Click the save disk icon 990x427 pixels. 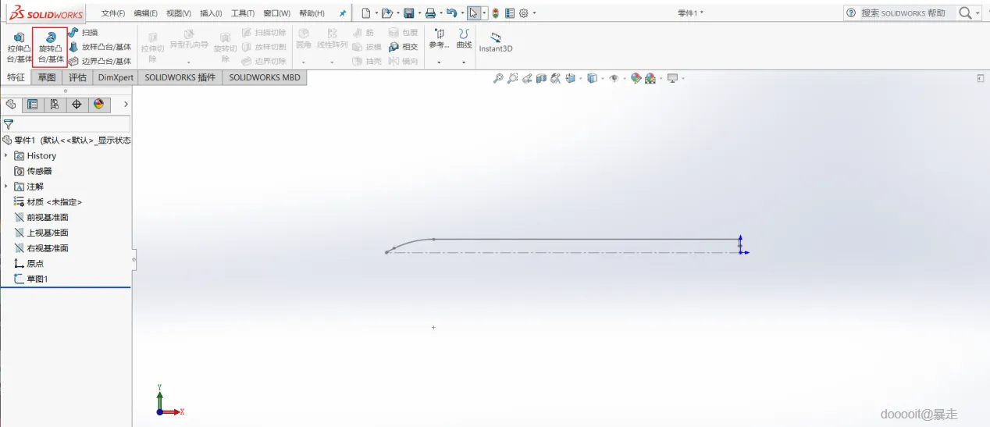[408, 13]
